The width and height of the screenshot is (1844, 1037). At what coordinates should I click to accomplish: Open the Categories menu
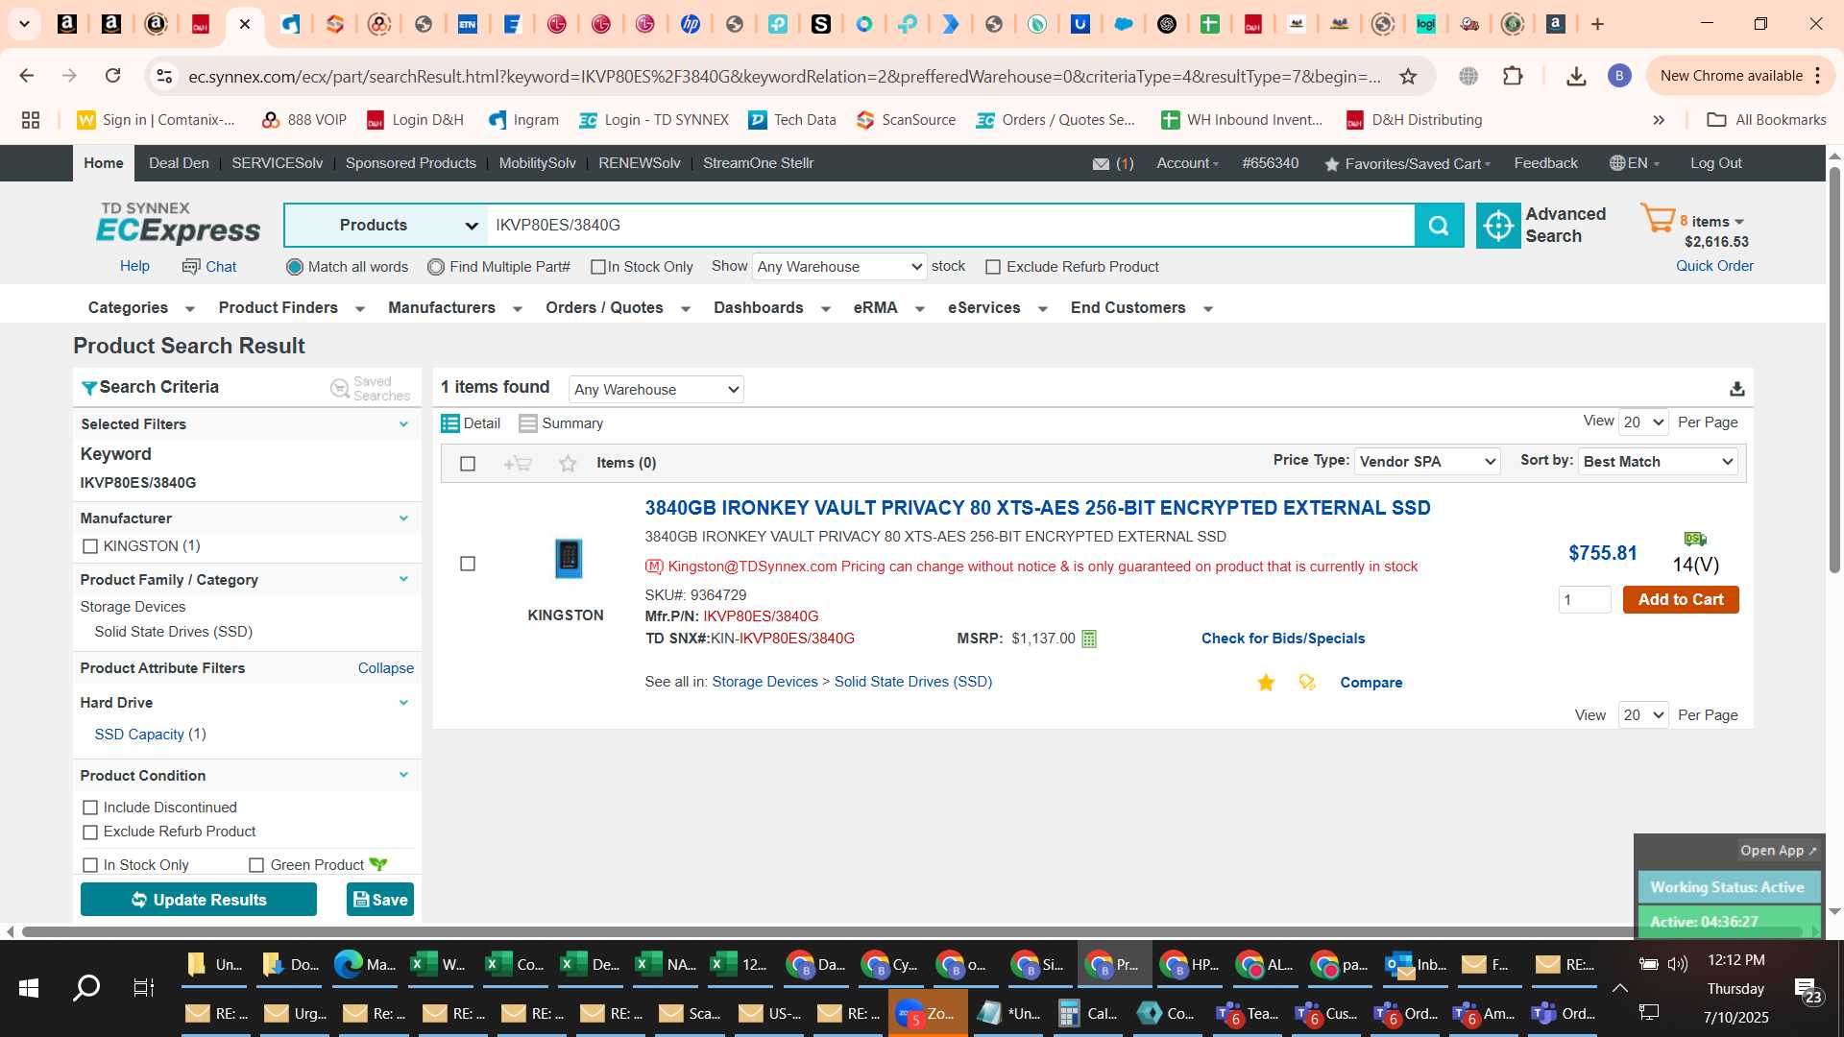[141, 308]
